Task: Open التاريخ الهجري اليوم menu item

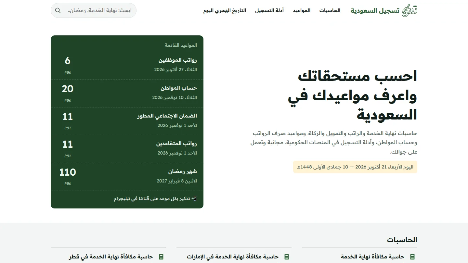Action: coord(225,10)
